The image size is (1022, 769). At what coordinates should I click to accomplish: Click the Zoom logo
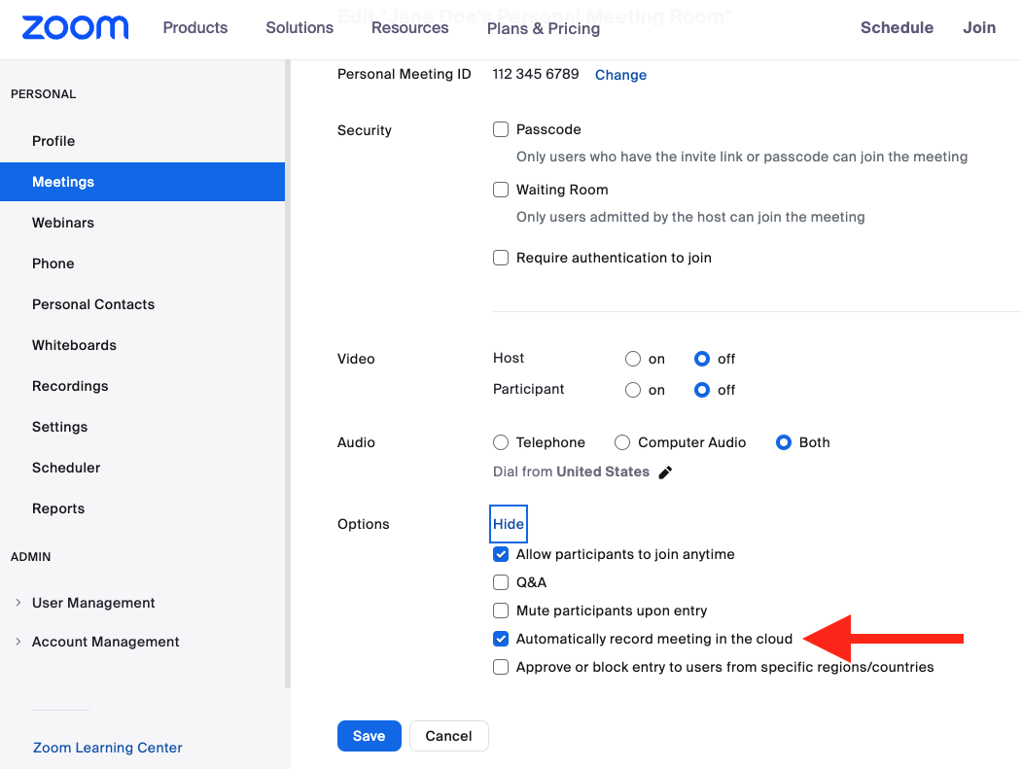75,27
